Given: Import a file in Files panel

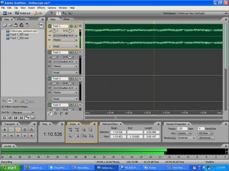Looking at the screenshot, I should tap(5, 25).
